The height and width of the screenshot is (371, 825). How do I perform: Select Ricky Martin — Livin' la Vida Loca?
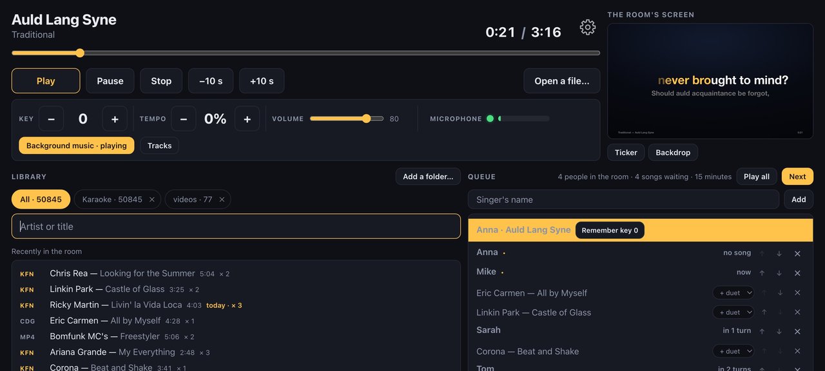[x=236, y=305]
